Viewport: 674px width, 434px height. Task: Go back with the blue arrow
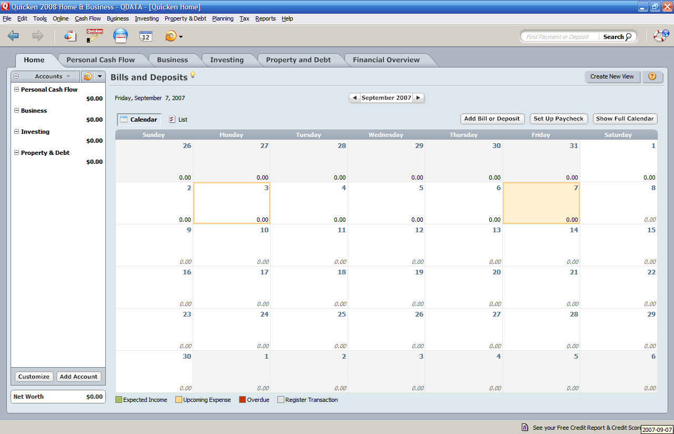(x=13, y=36)
